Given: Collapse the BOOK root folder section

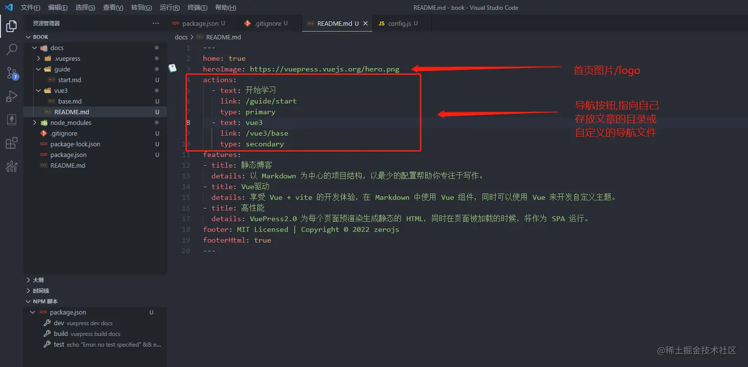Looking at the screenshot, I should 28,37.
